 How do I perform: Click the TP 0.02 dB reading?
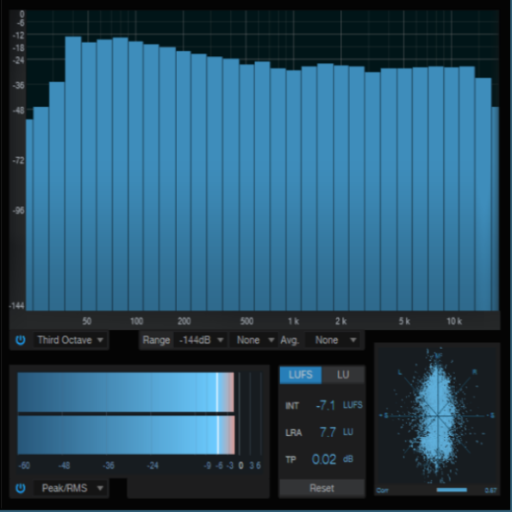(323, 459)
